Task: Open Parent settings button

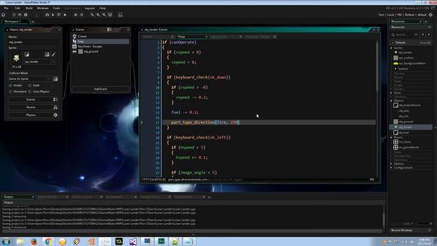Action: coord(33,107)
